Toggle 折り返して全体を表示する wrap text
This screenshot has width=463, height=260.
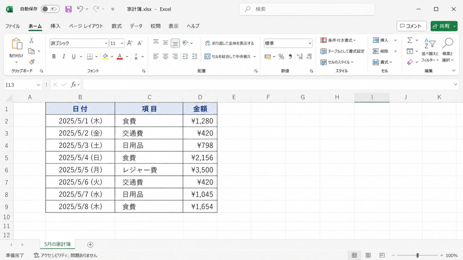coord(229,43)
